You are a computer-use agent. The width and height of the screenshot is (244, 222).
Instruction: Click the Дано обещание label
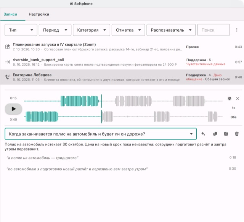(204, 77)
